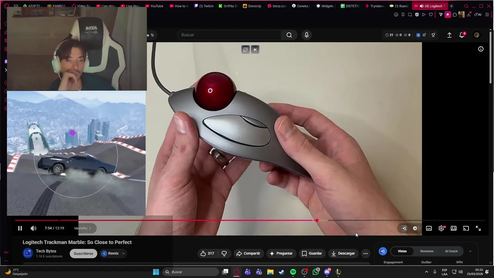494x278 pixels.
Task: Select the Vistas tab in the vidIQ panel
Action: tap(402, 251)
